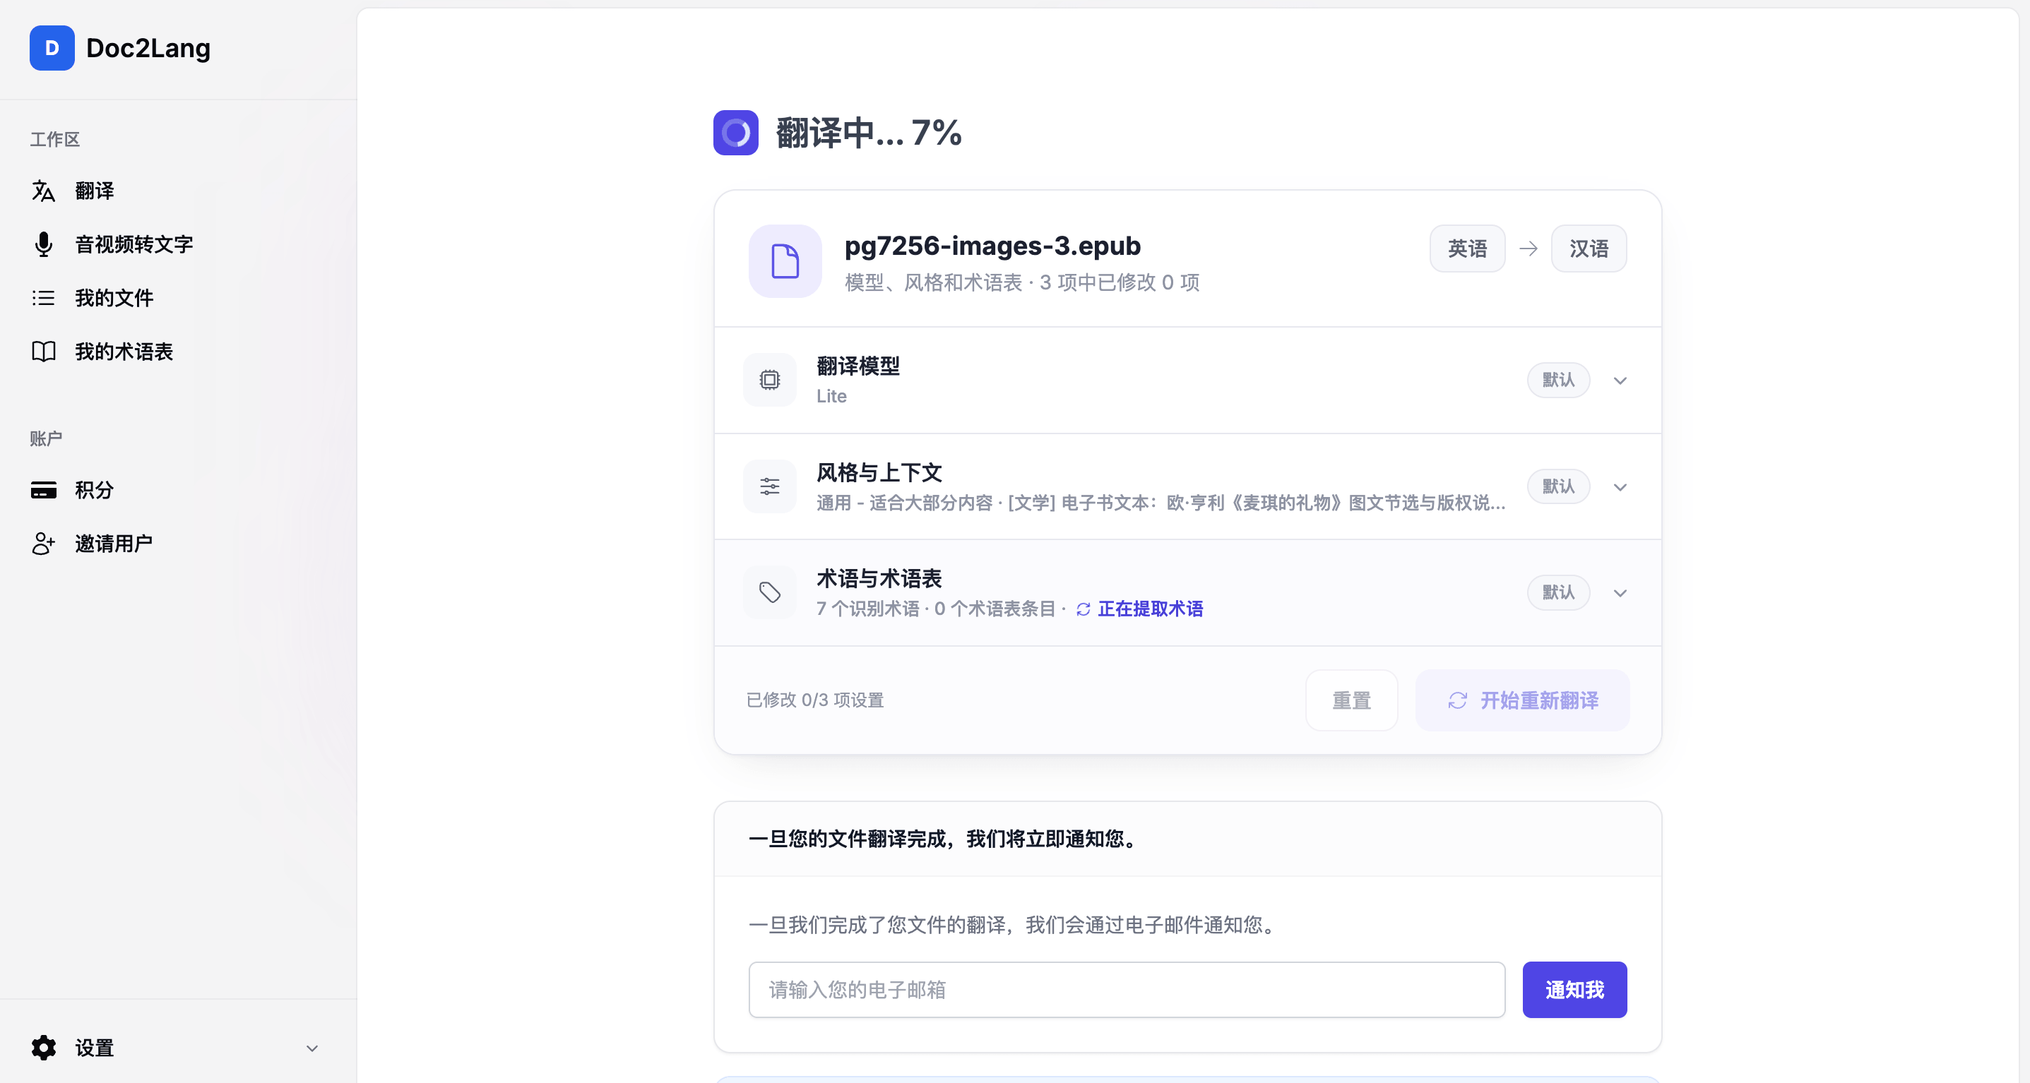The width and height of the screenshot is (2030, 1083).
Task: Click the 默认 badge in 风格与上下文 row
Action: click(x=1558, y=486)
